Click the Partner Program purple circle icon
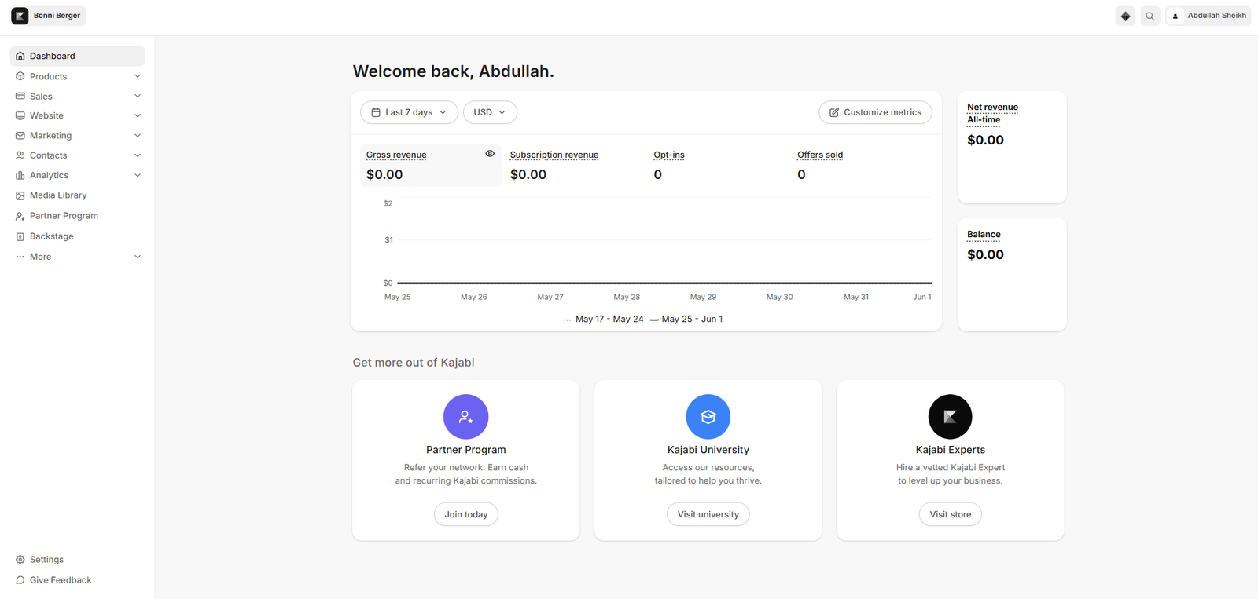 [466, 417]
